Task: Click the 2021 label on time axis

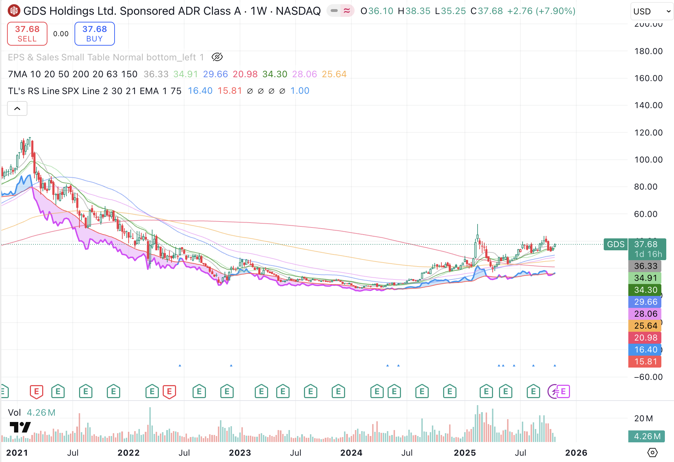Action: (17, 453)
